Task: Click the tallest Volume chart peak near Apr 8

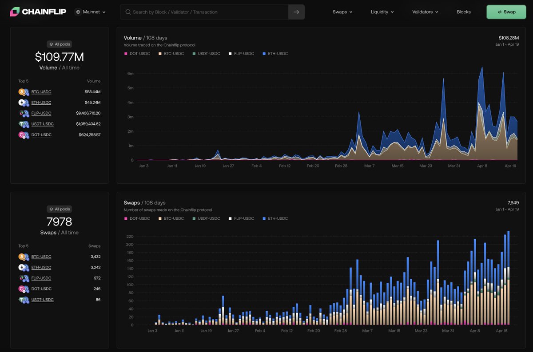Action: (482, 68)
